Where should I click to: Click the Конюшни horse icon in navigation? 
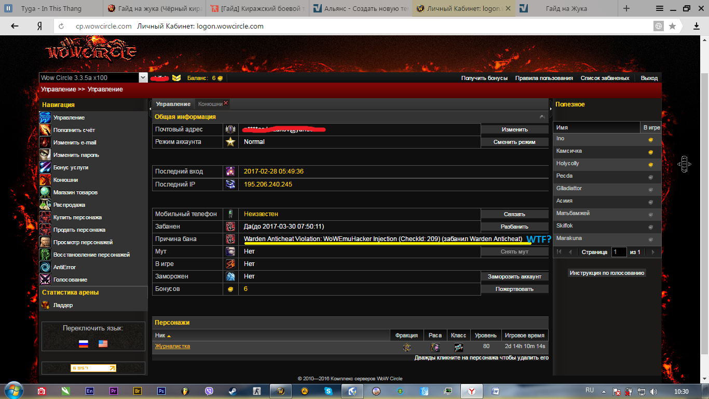tap(46, 180)
